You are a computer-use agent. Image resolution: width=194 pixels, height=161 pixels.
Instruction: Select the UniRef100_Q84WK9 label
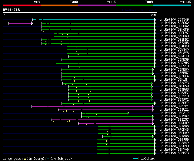(x=174, y=46)
